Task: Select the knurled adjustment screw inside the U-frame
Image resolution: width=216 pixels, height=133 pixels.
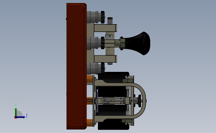Action: point(140,101)
